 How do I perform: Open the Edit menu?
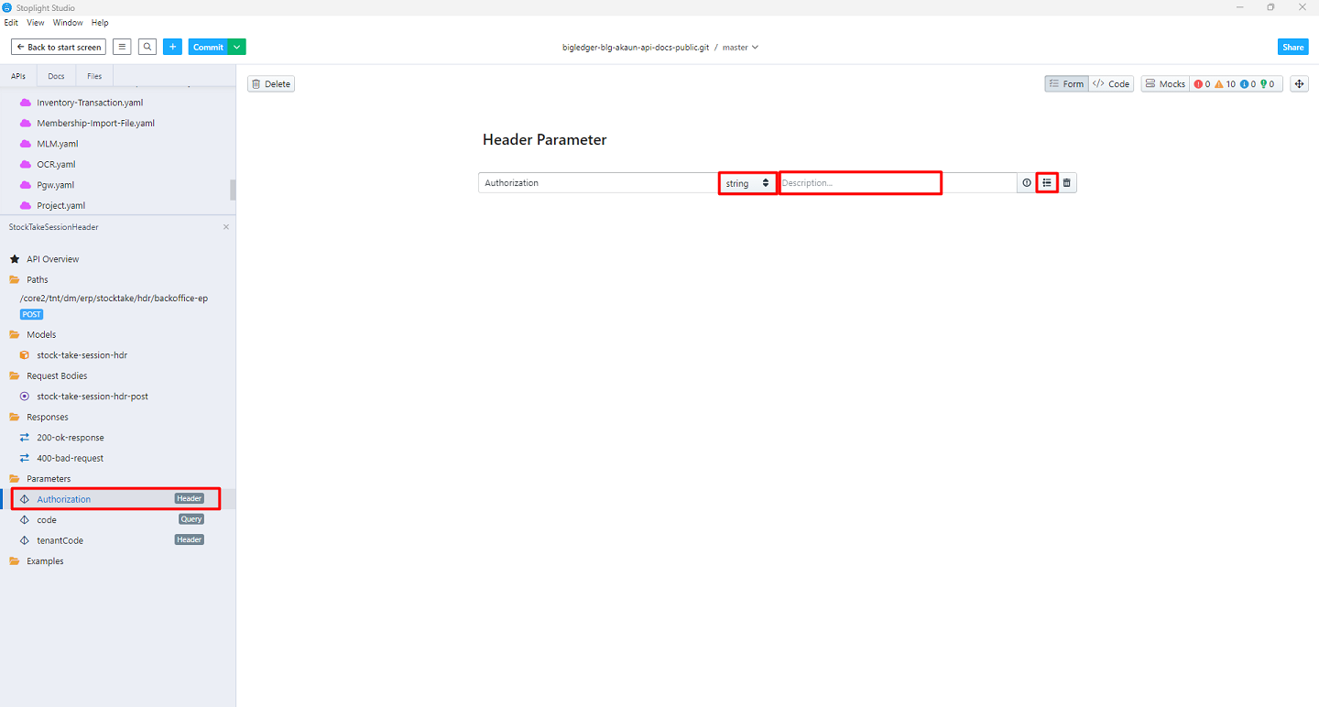(x=12, y=23)
